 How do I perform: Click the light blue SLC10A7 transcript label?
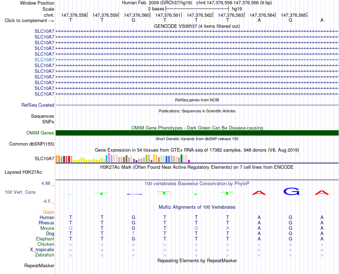tap(44, 60)
